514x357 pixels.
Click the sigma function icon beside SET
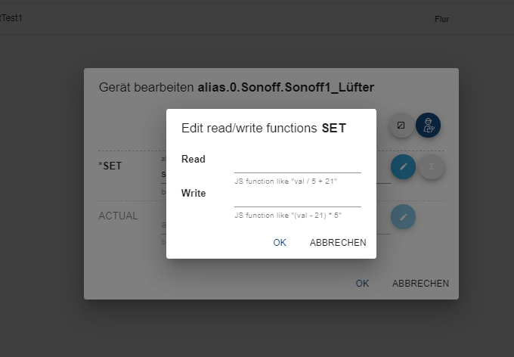pyautogui.click(x=432, y=166)
